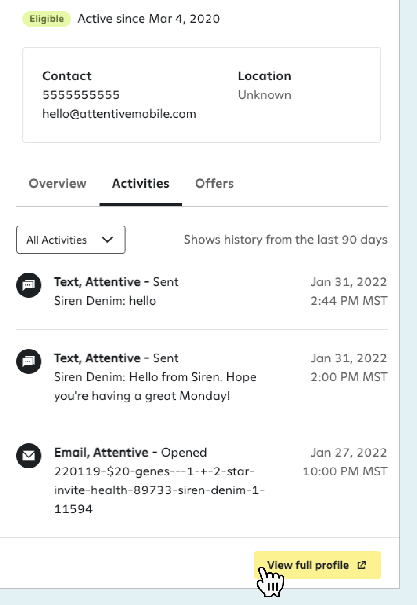Open the Email Attentive Opened activity entry
This screenshot has height=605, width=417.
[201, 481]
